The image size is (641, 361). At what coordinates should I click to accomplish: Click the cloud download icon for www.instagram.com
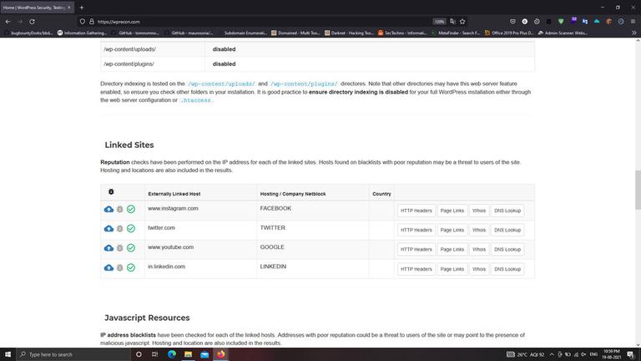tap(109, 209)
